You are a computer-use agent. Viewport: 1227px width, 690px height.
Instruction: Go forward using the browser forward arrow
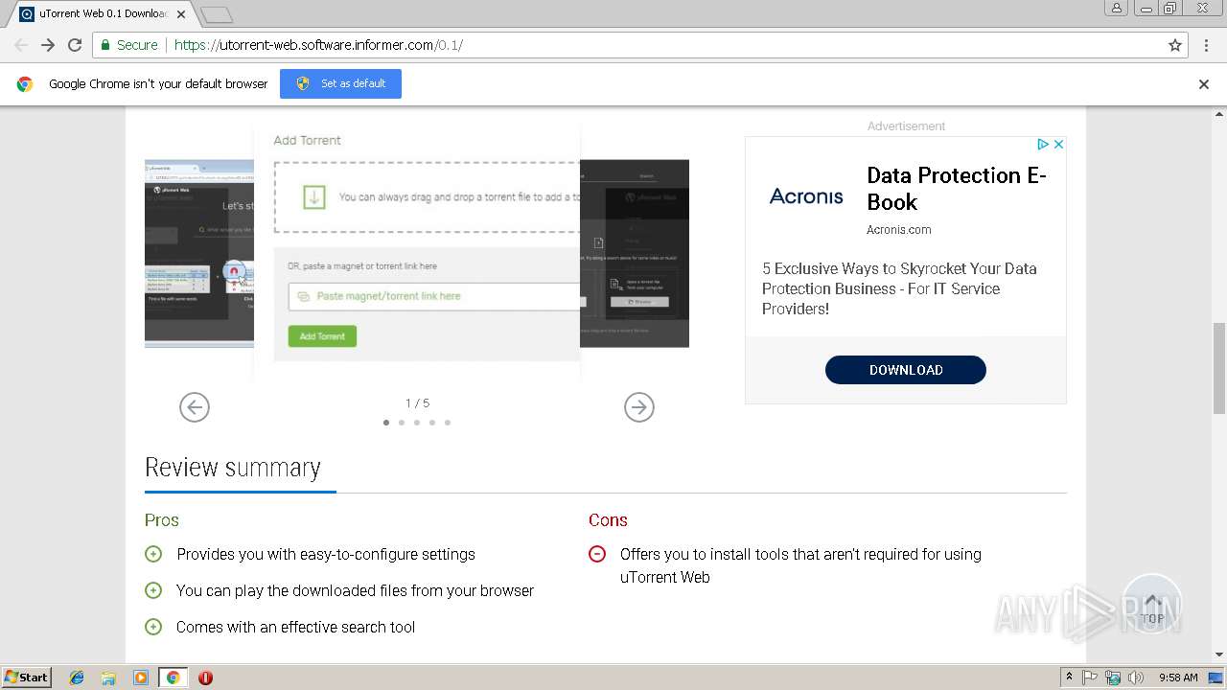[x=48, y=45]
